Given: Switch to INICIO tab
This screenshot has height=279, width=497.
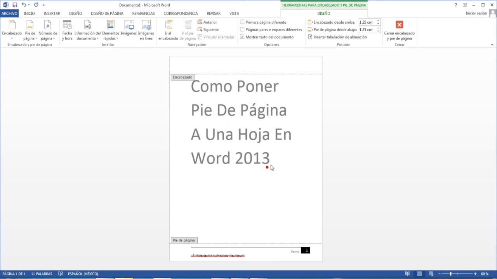Looking at the screenshot, I should (29, 13).
